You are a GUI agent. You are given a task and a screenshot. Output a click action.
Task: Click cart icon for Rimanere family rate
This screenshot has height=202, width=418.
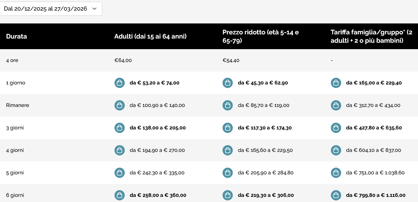tap(336, 105)
